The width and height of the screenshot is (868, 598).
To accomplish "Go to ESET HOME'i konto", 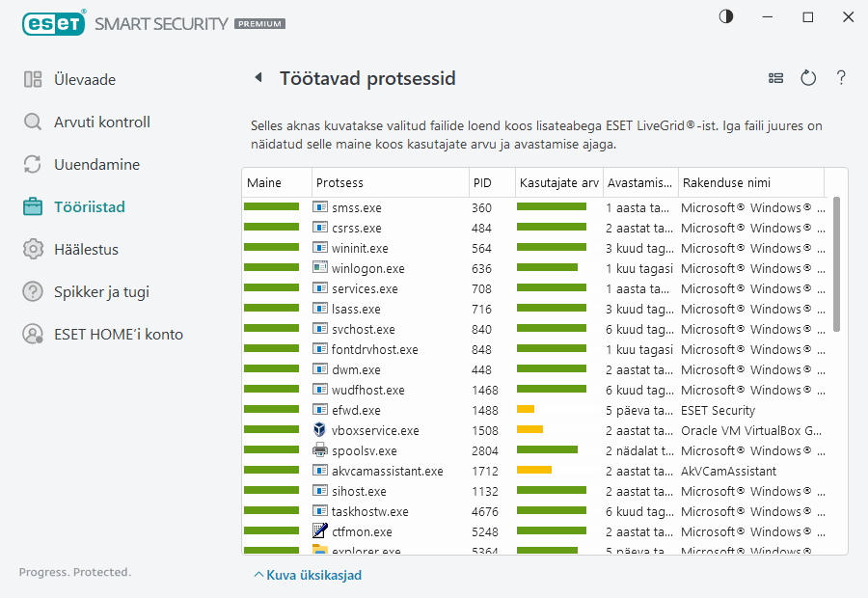I will coord(118,334).
